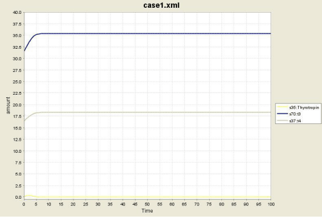
Task: Click the 75 tick on Time axis
Action: coord(209,204)
